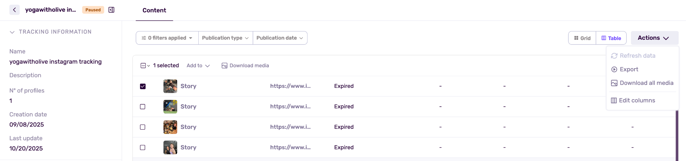Click the Download media icon

click(224, 66)
